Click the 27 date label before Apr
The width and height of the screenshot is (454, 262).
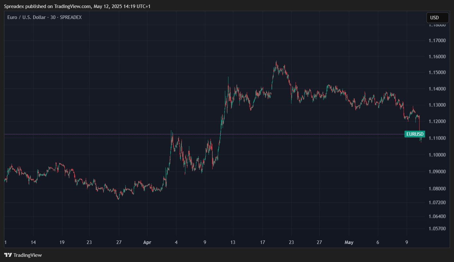coord(119,242)
